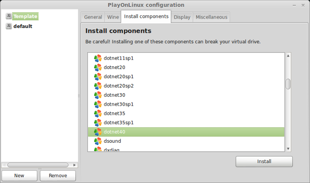This screenshot has height=183, width=310.
Task: Click the vertical scrollbar handle of components list
Action: 288,84
